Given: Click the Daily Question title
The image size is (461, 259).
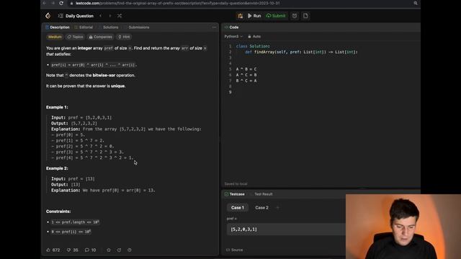Looking at the screenshot, I should (x=79, y=16).
